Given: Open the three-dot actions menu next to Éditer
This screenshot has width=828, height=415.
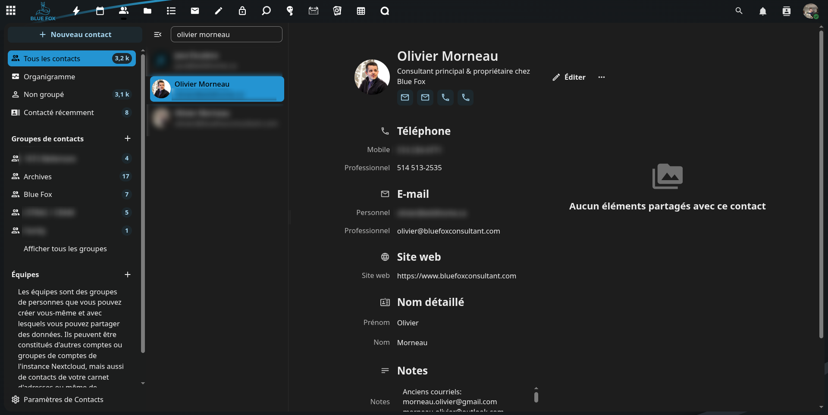Looking at the screenshot, I should pyautogui.click(x=601, y=77).
